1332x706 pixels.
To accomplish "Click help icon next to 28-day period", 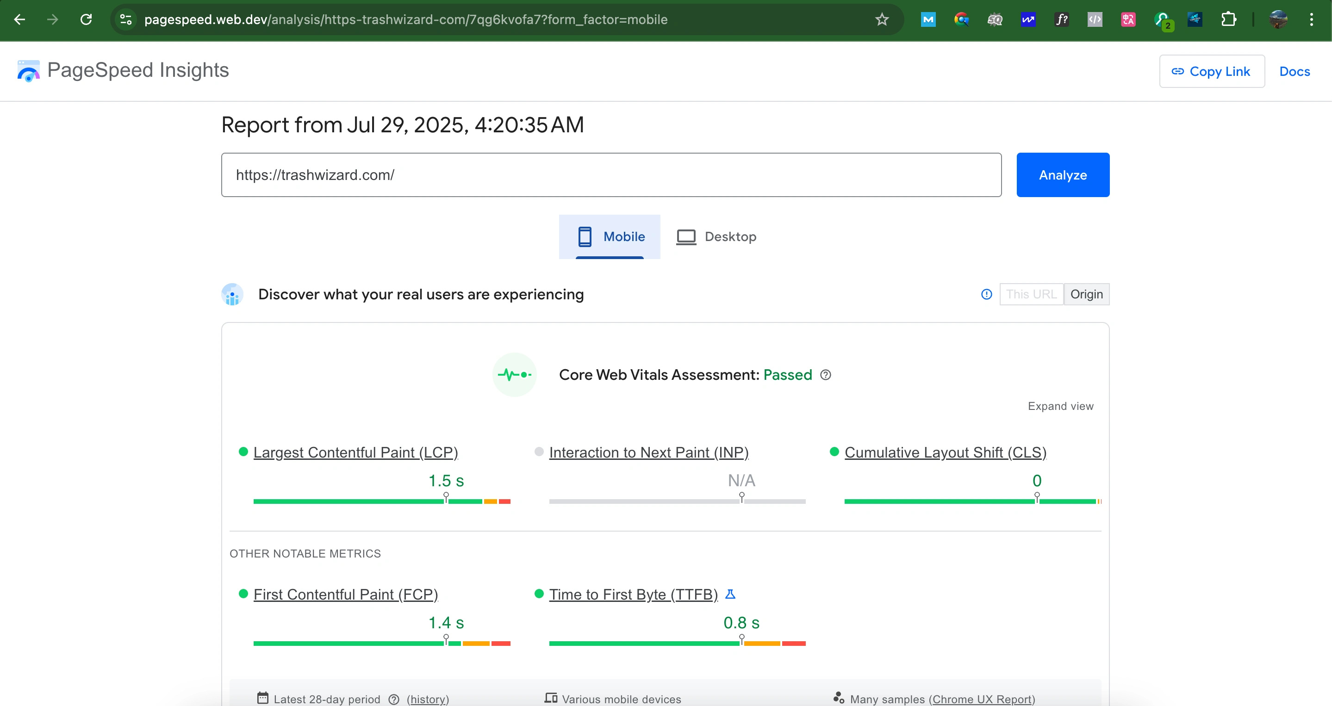I will [x=393, y=699].
